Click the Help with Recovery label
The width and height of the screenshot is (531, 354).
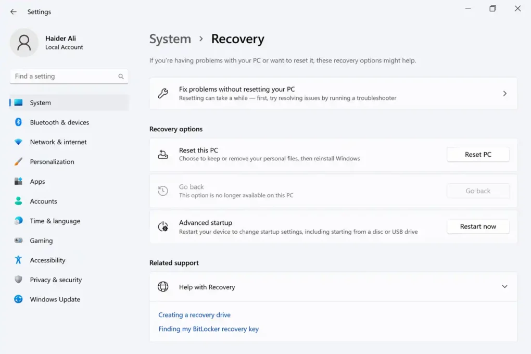[207, 287]
